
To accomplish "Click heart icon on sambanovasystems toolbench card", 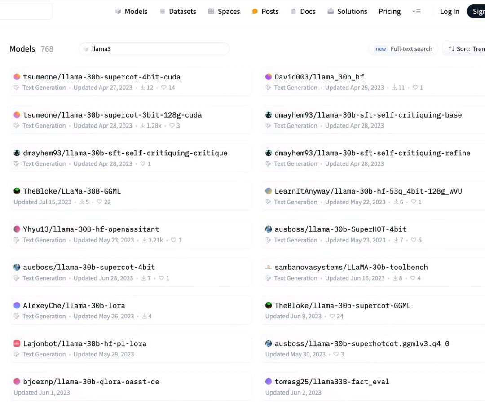I will click(x=413, y=278).
